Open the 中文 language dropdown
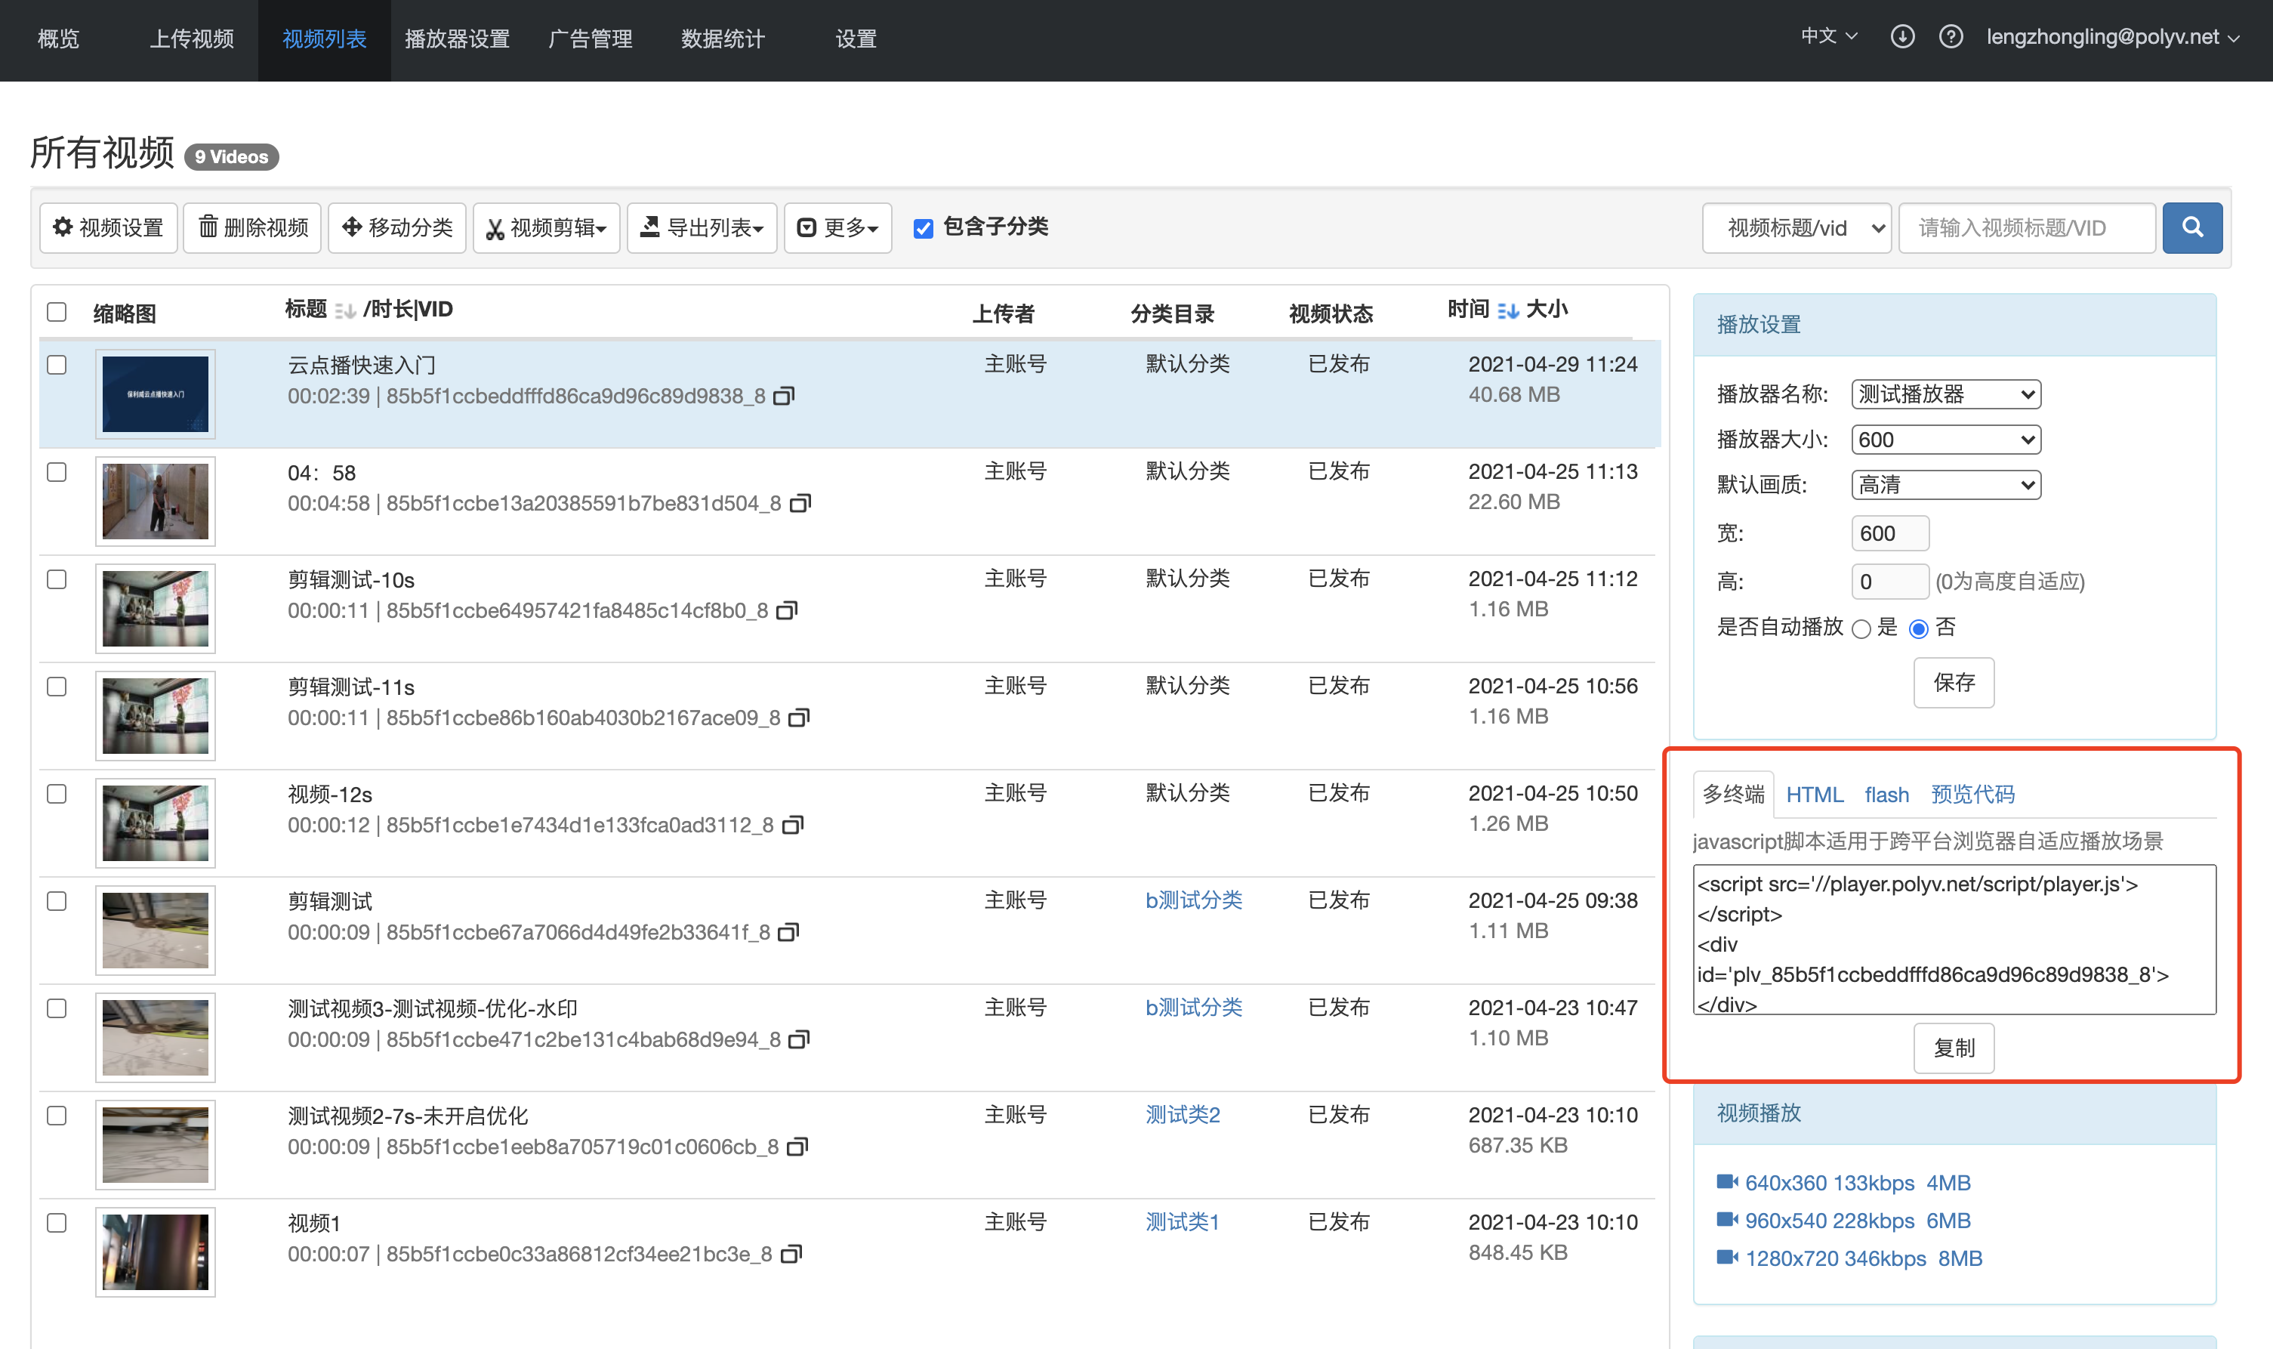The height and width of the screenshot is (1349, 2273). 1828,36
